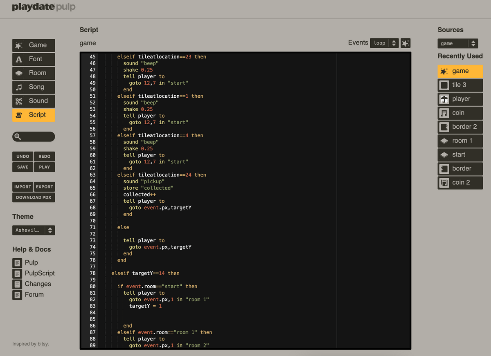Click the UNDO button
The image size is (491, 356).
[x=23, y=157]
